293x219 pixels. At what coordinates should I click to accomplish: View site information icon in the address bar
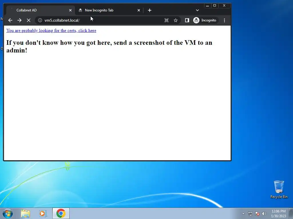40,20
